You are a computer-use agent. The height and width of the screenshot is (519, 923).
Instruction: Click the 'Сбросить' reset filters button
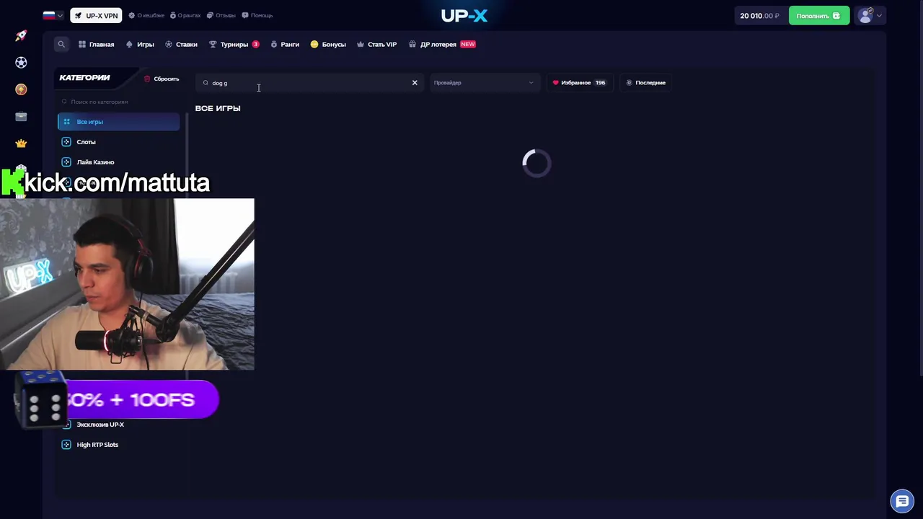[x=162, y=79]
